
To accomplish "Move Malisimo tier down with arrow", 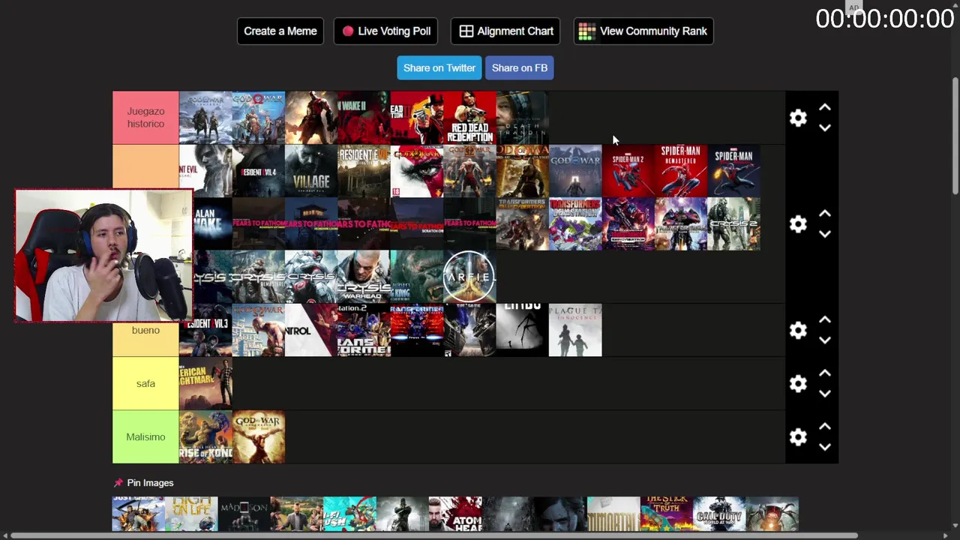I will pyautogui.click(x=825, y=448).
